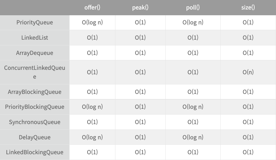Click the PriorityBlockingQueue row label
The width and height of the screenshot is (276, 160).
click(x=35, y=107)
